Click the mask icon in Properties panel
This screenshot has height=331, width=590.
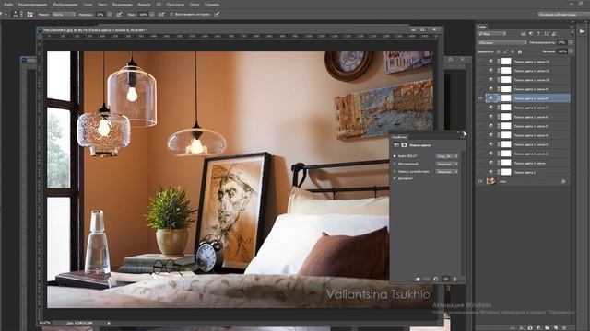click(404, 145)
